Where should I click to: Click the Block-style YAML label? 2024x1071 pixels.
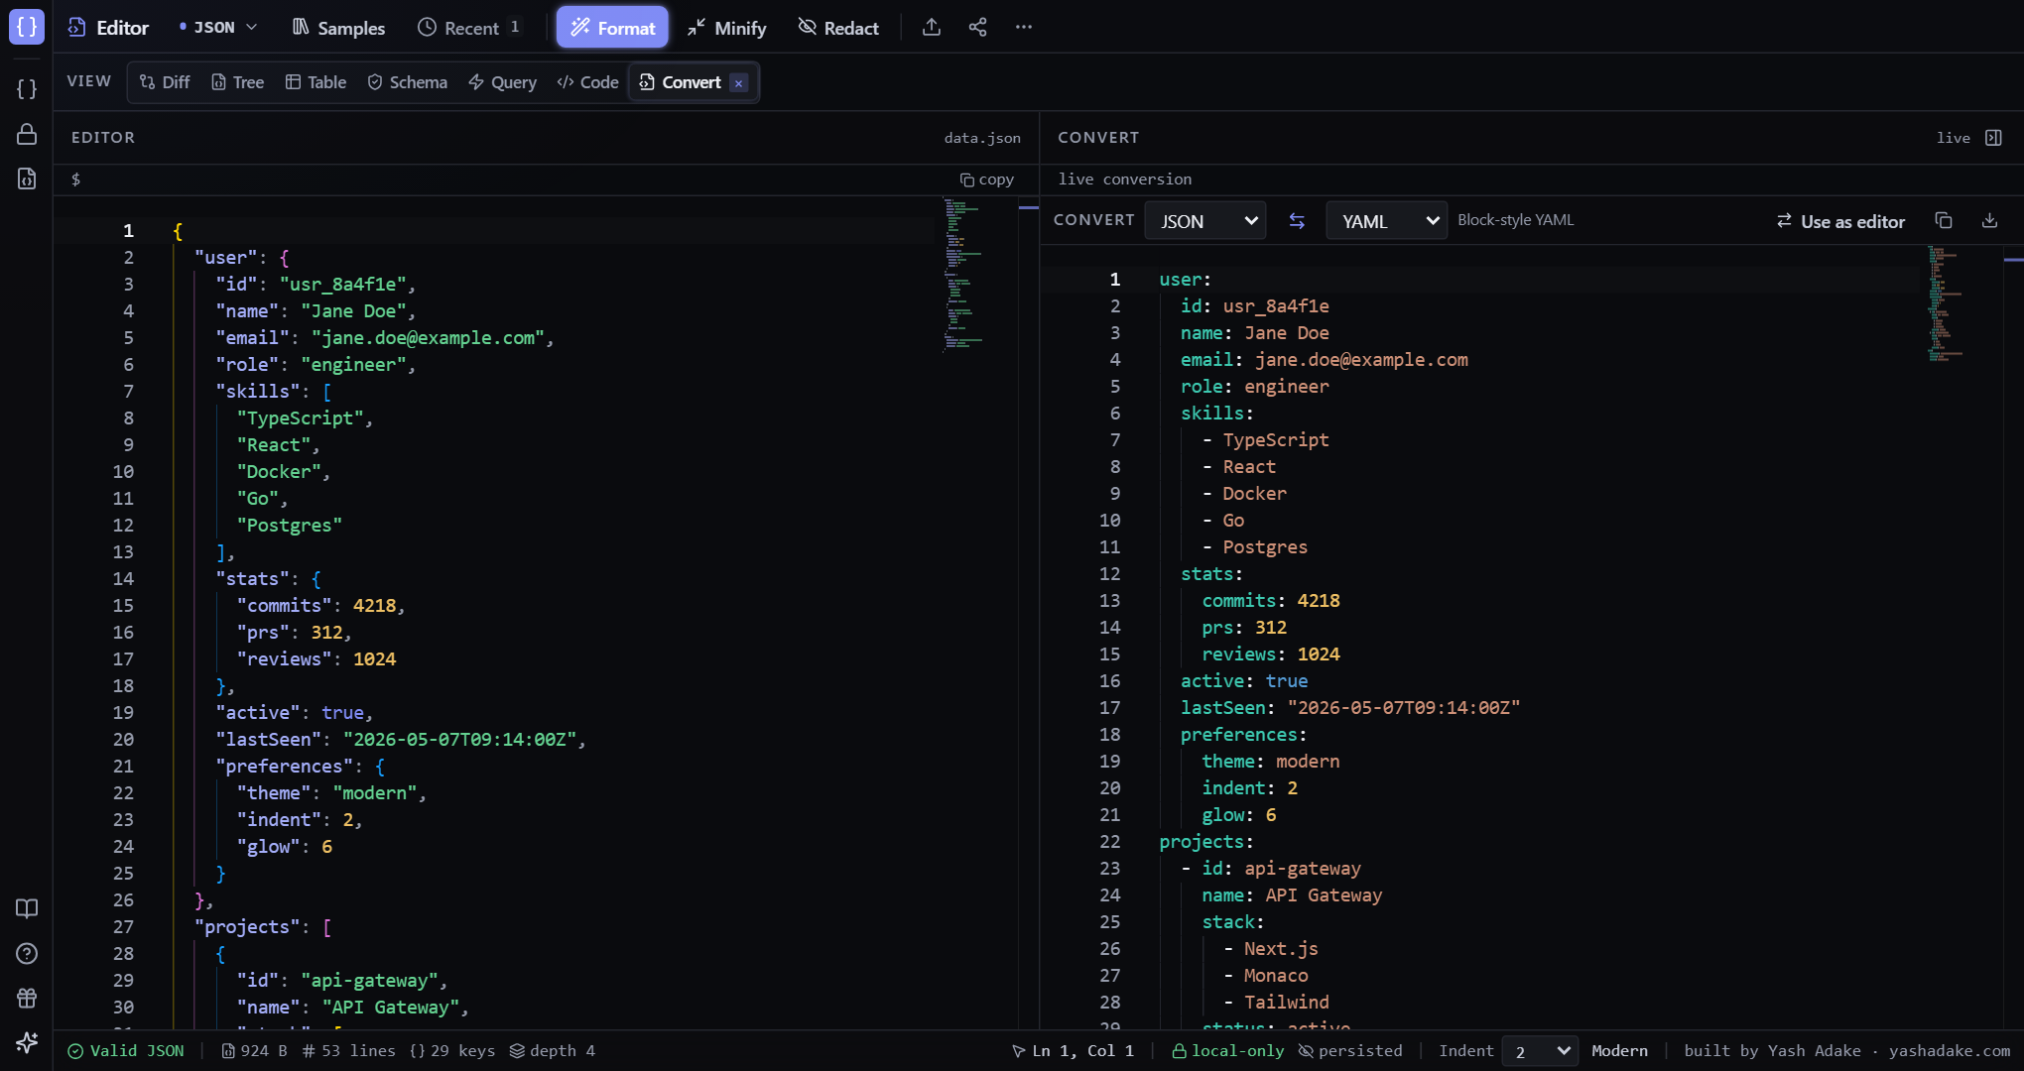1515,220
